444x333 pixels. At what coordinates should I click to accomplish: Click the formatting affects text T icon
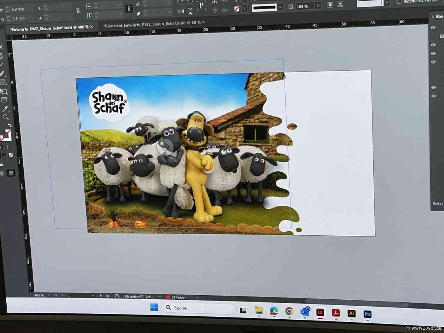click(x=7, y=147)
